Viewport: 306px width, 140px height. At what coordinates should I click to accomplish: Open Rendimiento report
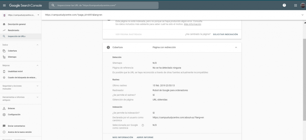21,30
